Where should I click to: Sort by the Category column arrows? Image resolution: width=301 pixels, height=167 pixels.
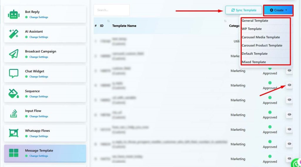[x=225, y=21]
